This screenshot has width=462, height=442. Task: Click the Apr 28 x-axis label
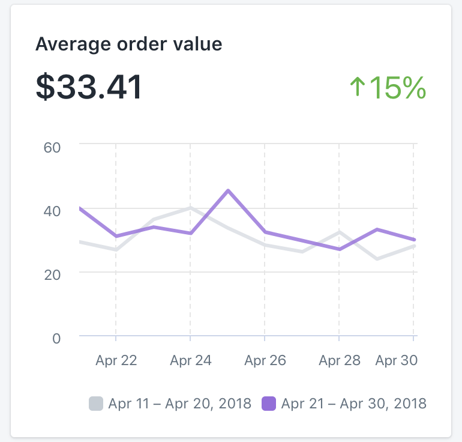point(339,360)
